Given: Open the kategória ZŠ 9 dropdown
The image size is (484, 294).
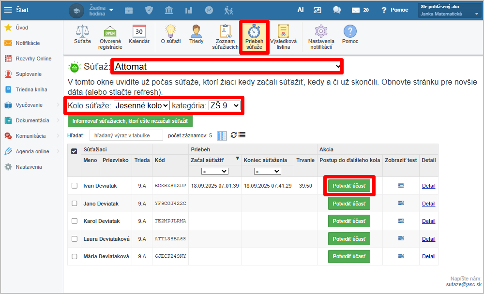Looking at the screenshot, I should (x=224, y=105).
